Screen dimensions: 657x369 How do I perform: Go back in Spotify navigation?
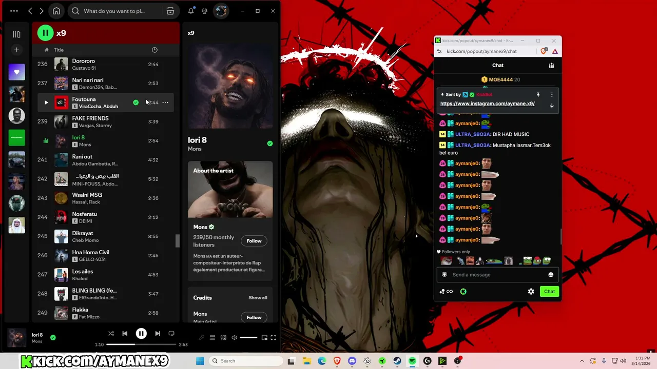click(30, 11)
